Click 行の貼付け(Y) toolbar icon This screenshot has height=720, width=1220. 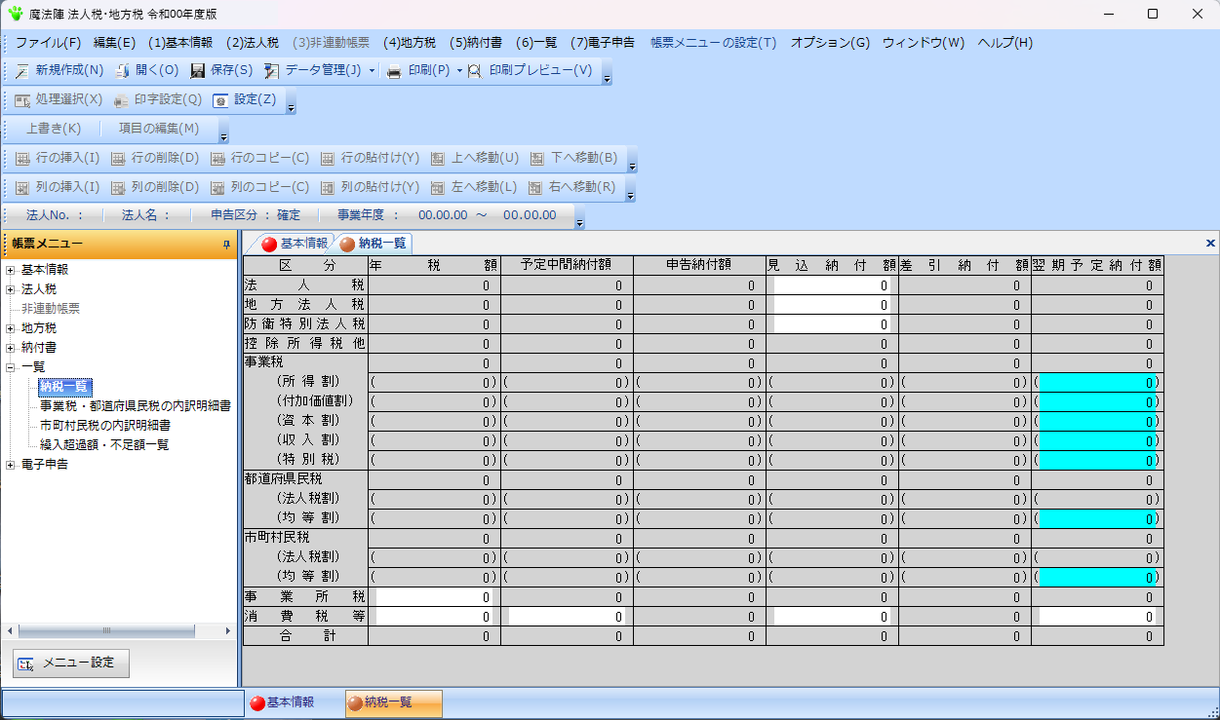point(328,159)
